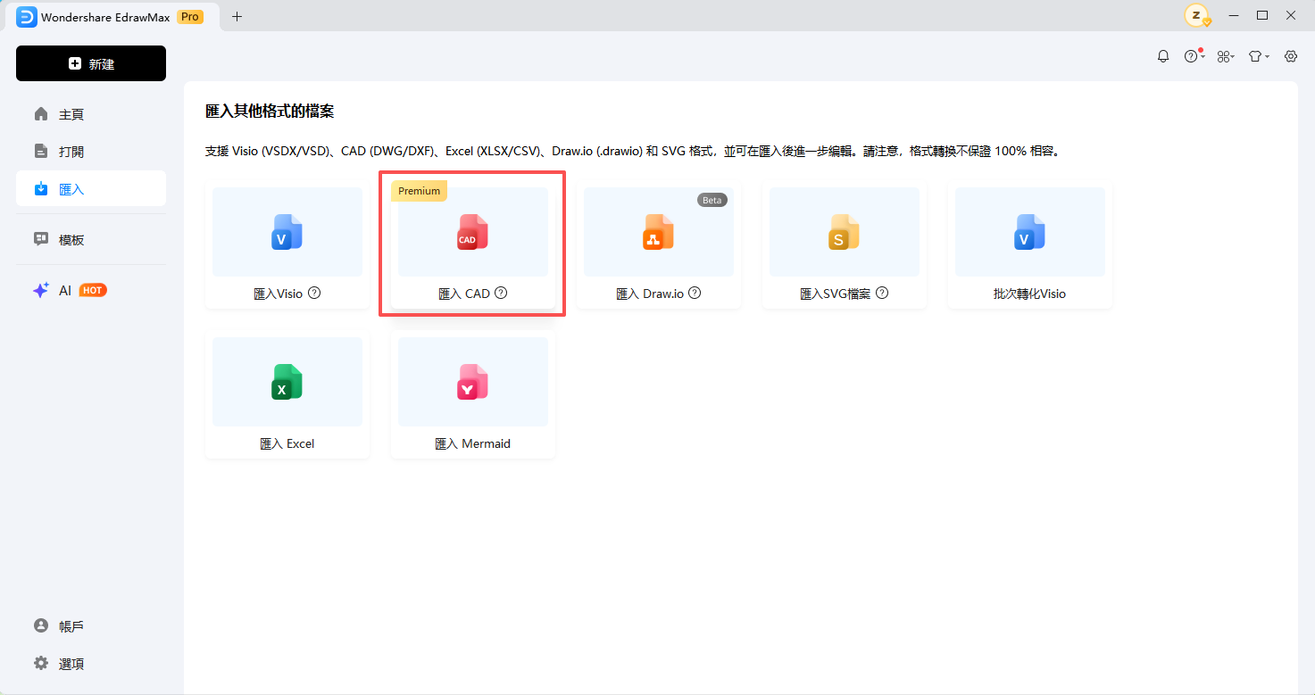Open the Import Visio option

click(x=287, y=232)
